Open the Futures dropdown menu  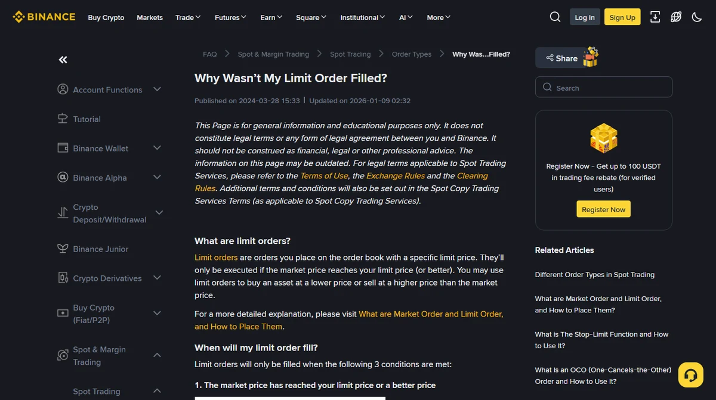230,17
